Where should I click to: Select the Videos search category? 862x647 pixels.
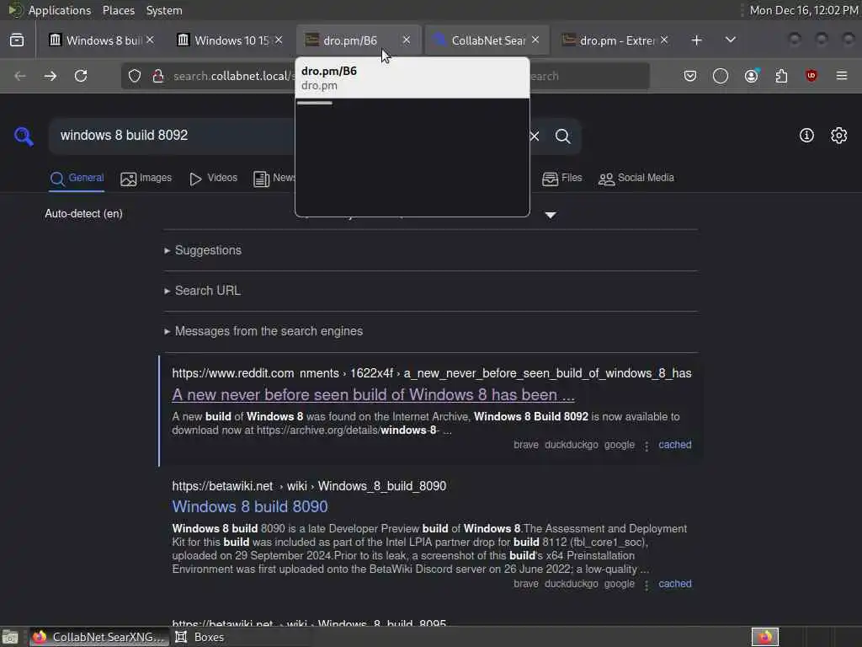click(x=213, y=179)
